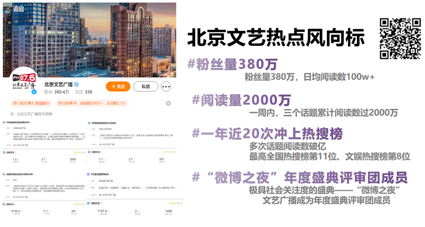
Task: Click the 3589 participants value
Action: pos(72,159)
